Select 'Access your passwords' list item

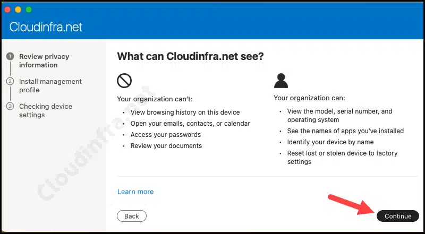[x=166, y=135]
